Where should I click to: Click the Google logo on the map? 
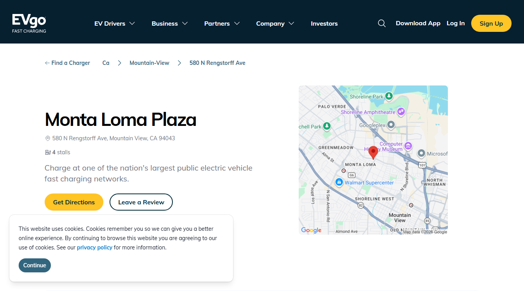312,230
